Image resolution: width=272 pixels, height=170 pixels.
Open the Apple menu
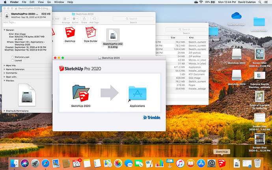point(5,2)
